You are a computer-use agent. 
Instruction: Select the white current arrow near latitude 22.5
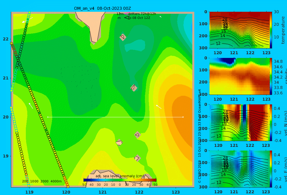point(28,20)
